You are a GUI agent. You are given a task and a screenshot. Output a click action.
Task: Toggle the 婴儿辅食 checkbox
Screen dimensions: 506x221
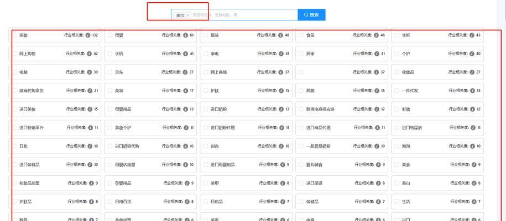click(x=301, y=165)
